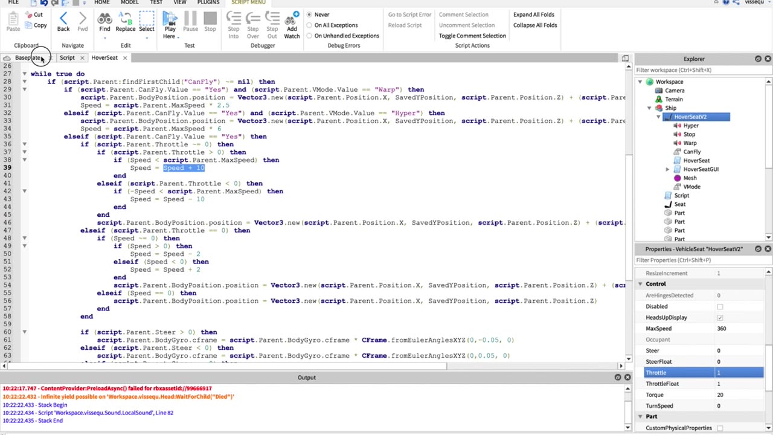Collapse the HoverSeatV2 tree node

[x=658, y=117]
